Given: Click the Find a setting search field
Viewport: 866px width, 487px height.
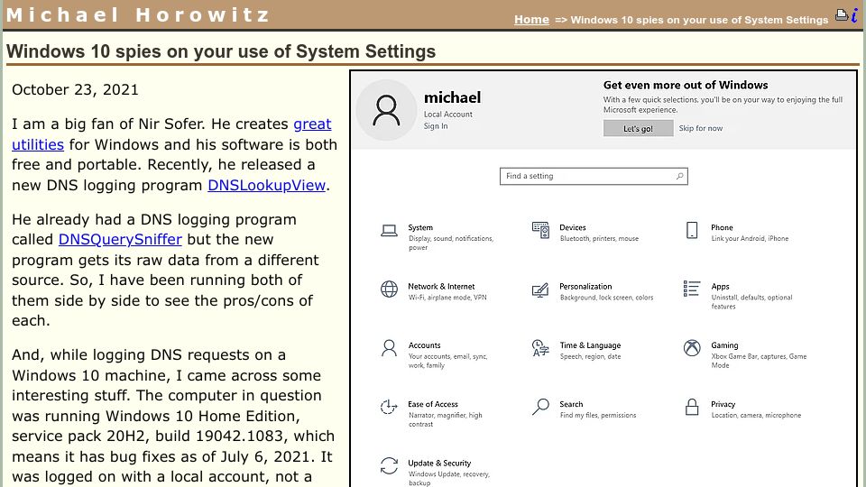Looking at the screenshot, I should (x=594, y=176).
